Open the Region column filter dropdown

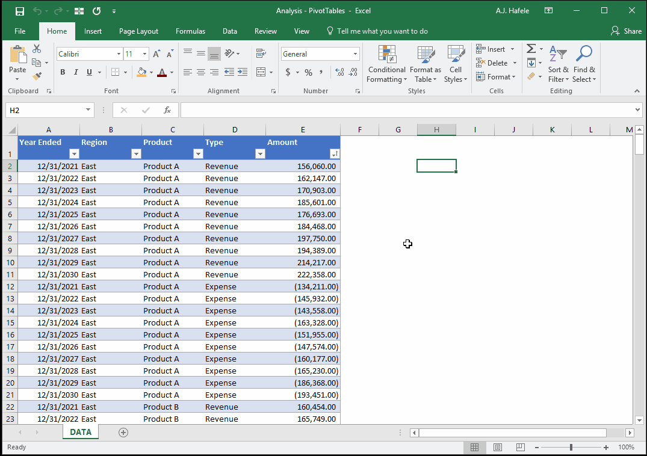pos(136,154)
